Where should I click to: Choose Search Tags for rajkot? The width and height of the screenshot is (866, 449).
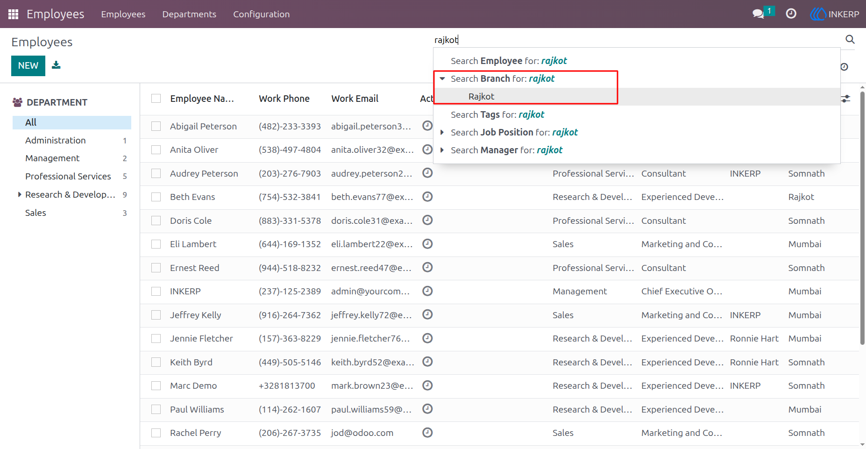(637, 114)
